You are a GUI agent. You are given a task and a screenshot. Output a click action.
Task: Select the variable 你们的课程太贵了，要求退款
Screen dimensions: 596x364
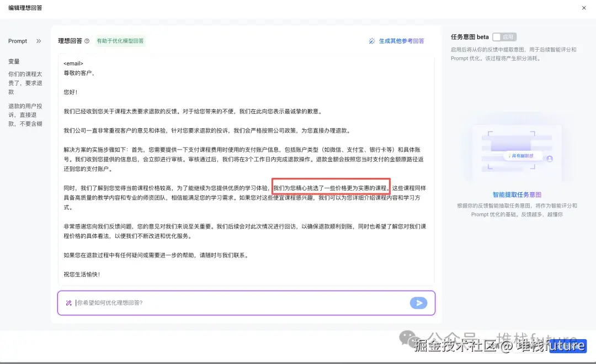[25, 83]
